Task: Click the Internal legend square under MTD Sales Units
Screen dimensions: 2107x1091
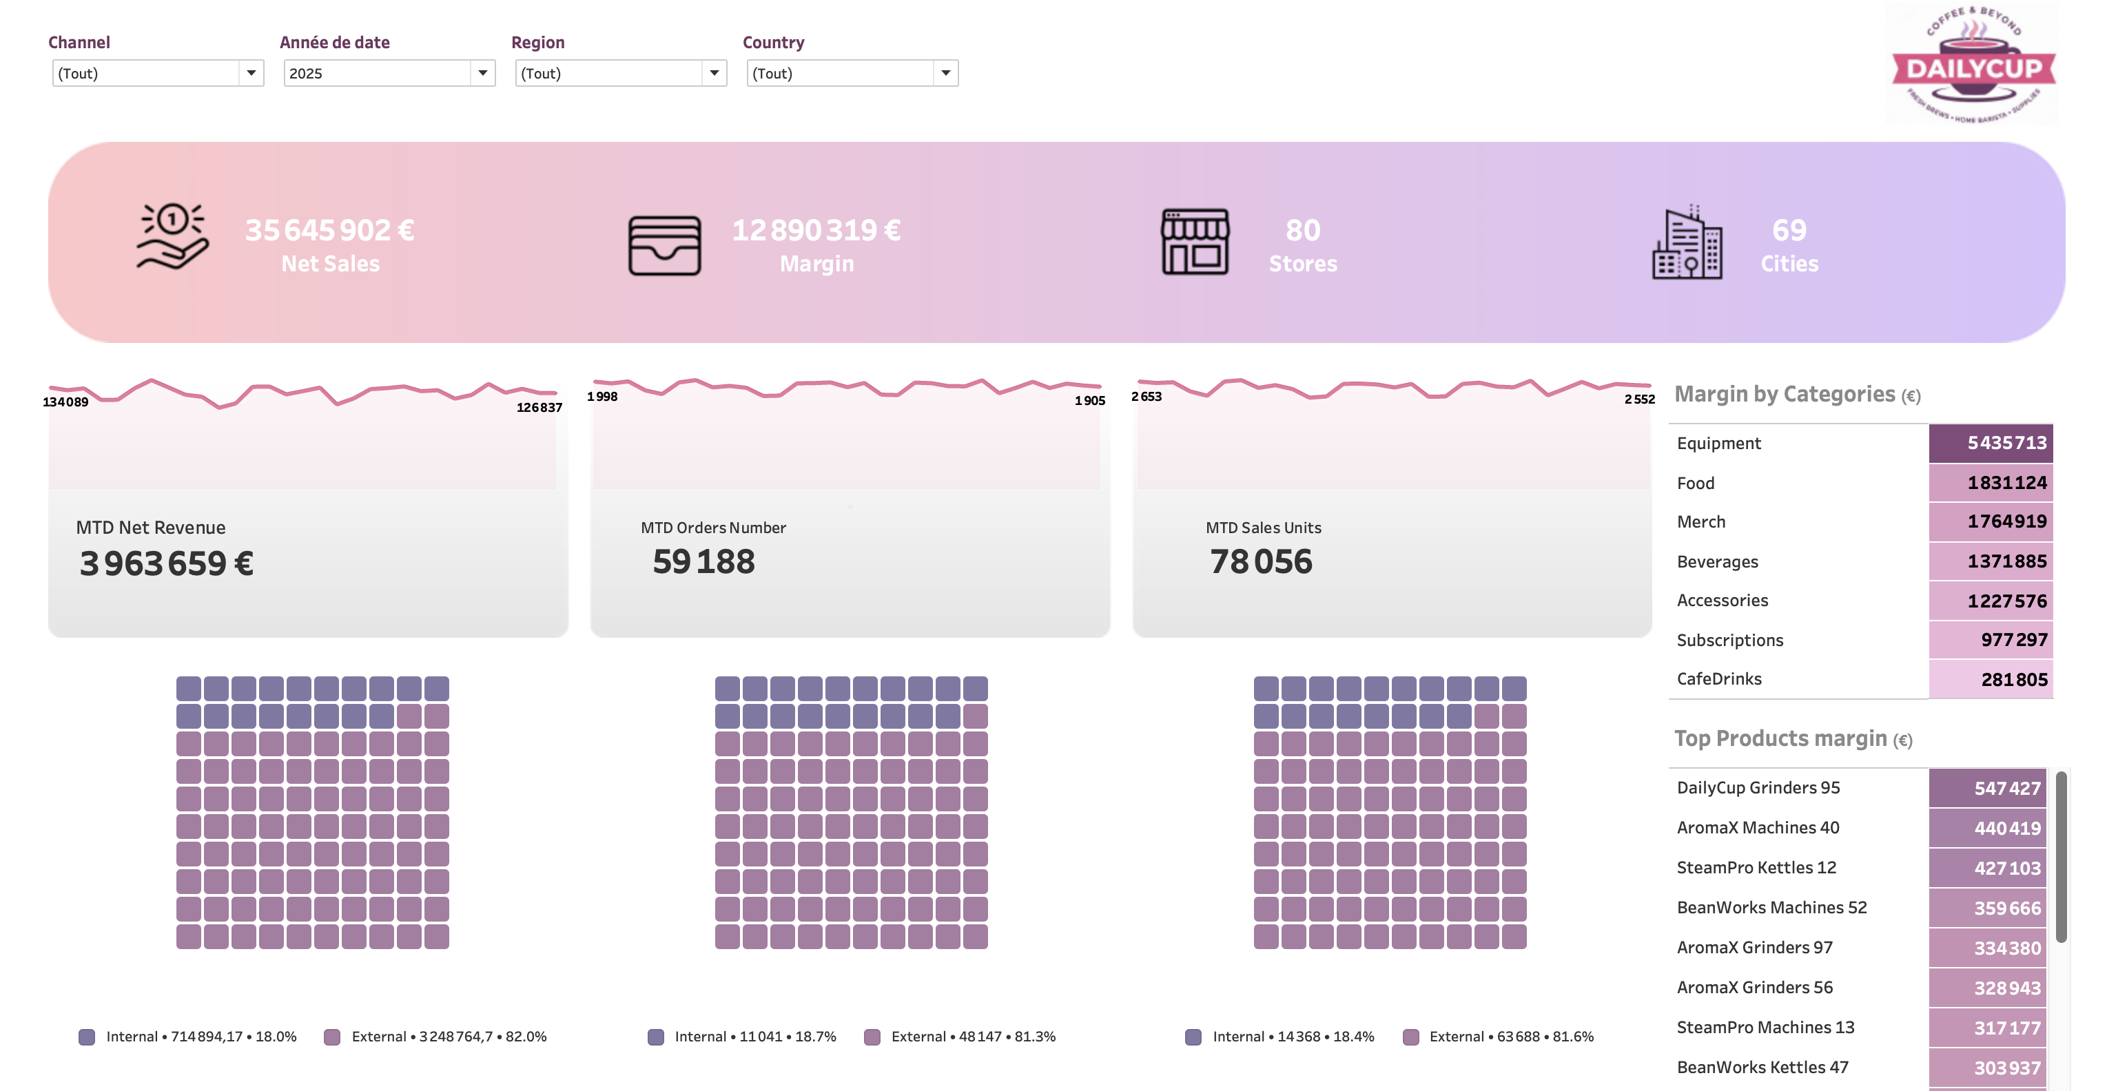Action: [1193, 1036]
